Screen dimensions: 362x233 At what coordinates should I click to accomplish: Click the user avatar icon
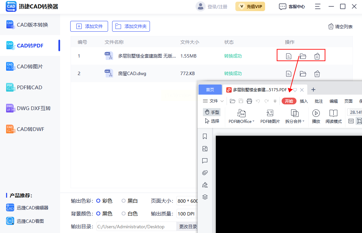coord(200,6)
